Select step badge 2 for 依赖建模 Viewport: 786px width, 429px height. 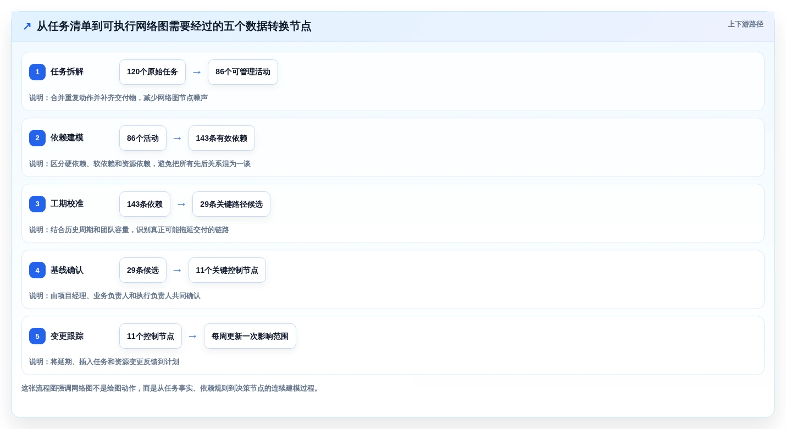37,138
